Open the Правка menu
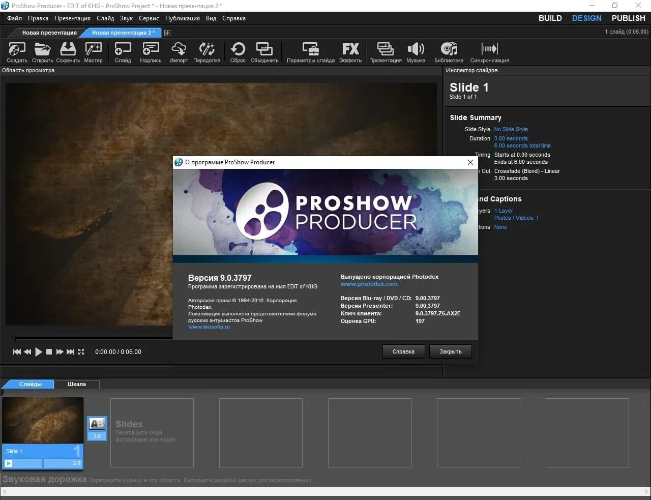Screen dimensions: 651x500 tap(38, 18)
